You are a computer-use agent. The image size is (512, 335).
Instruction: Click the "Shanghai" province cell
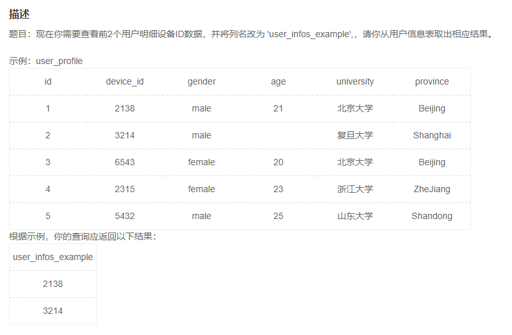tap(431, 136)
